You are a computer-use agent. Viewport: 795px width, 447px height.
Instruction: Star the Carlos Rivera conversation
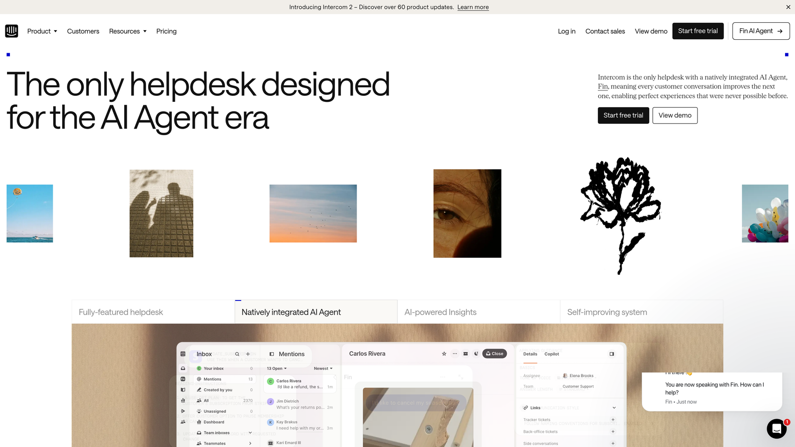pos(444,354)
